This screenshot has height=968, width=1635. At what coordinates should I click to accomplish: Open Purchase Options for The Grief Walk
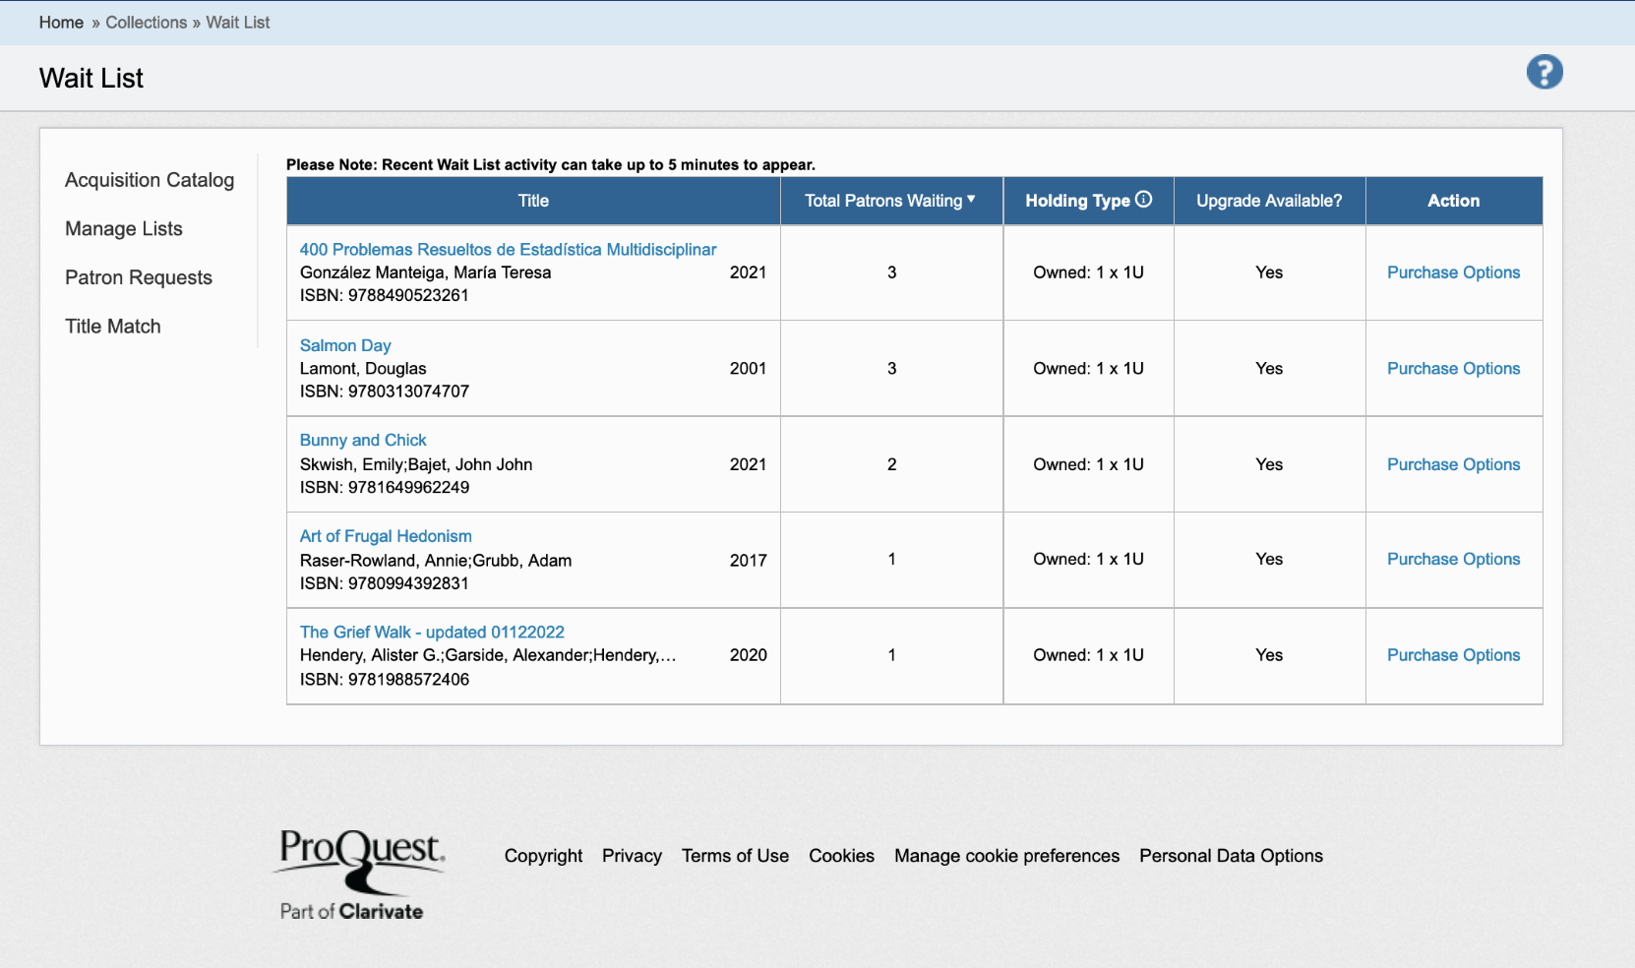[1453, 655]
